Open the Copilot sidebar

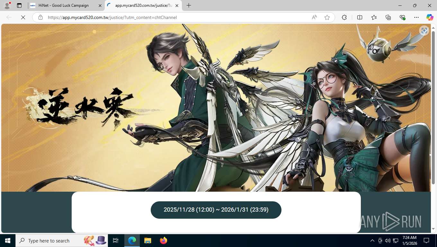[x=430, y=17]
